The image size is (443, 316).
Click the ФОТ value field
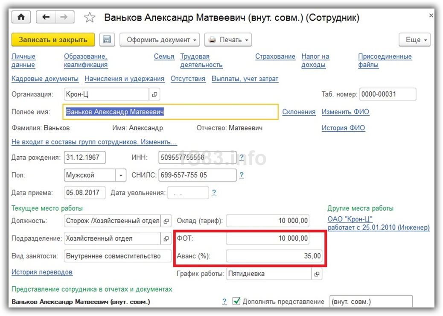[268, 238]
